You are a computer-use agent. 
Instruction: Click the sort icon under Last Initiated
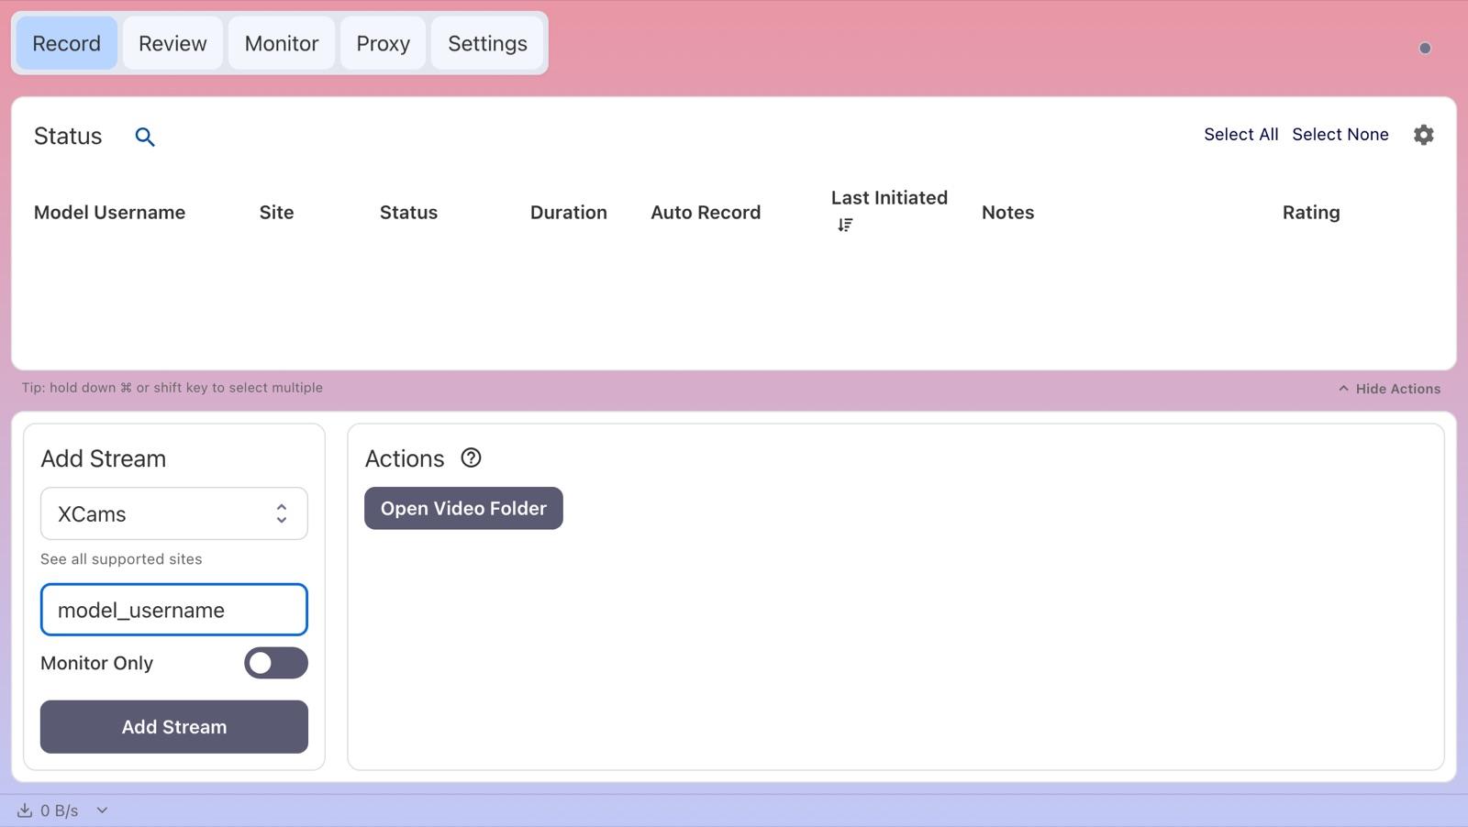pyautogui.click(x=845, y=225)
